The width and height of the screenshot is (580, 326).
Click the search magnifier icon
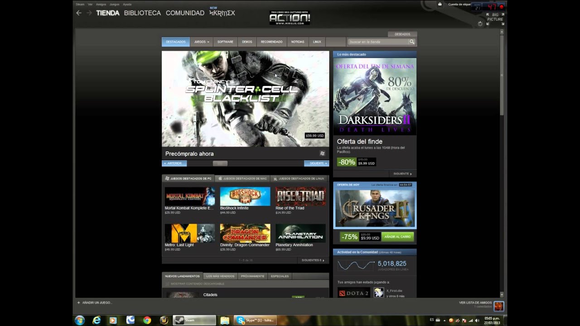pos(412,42)
